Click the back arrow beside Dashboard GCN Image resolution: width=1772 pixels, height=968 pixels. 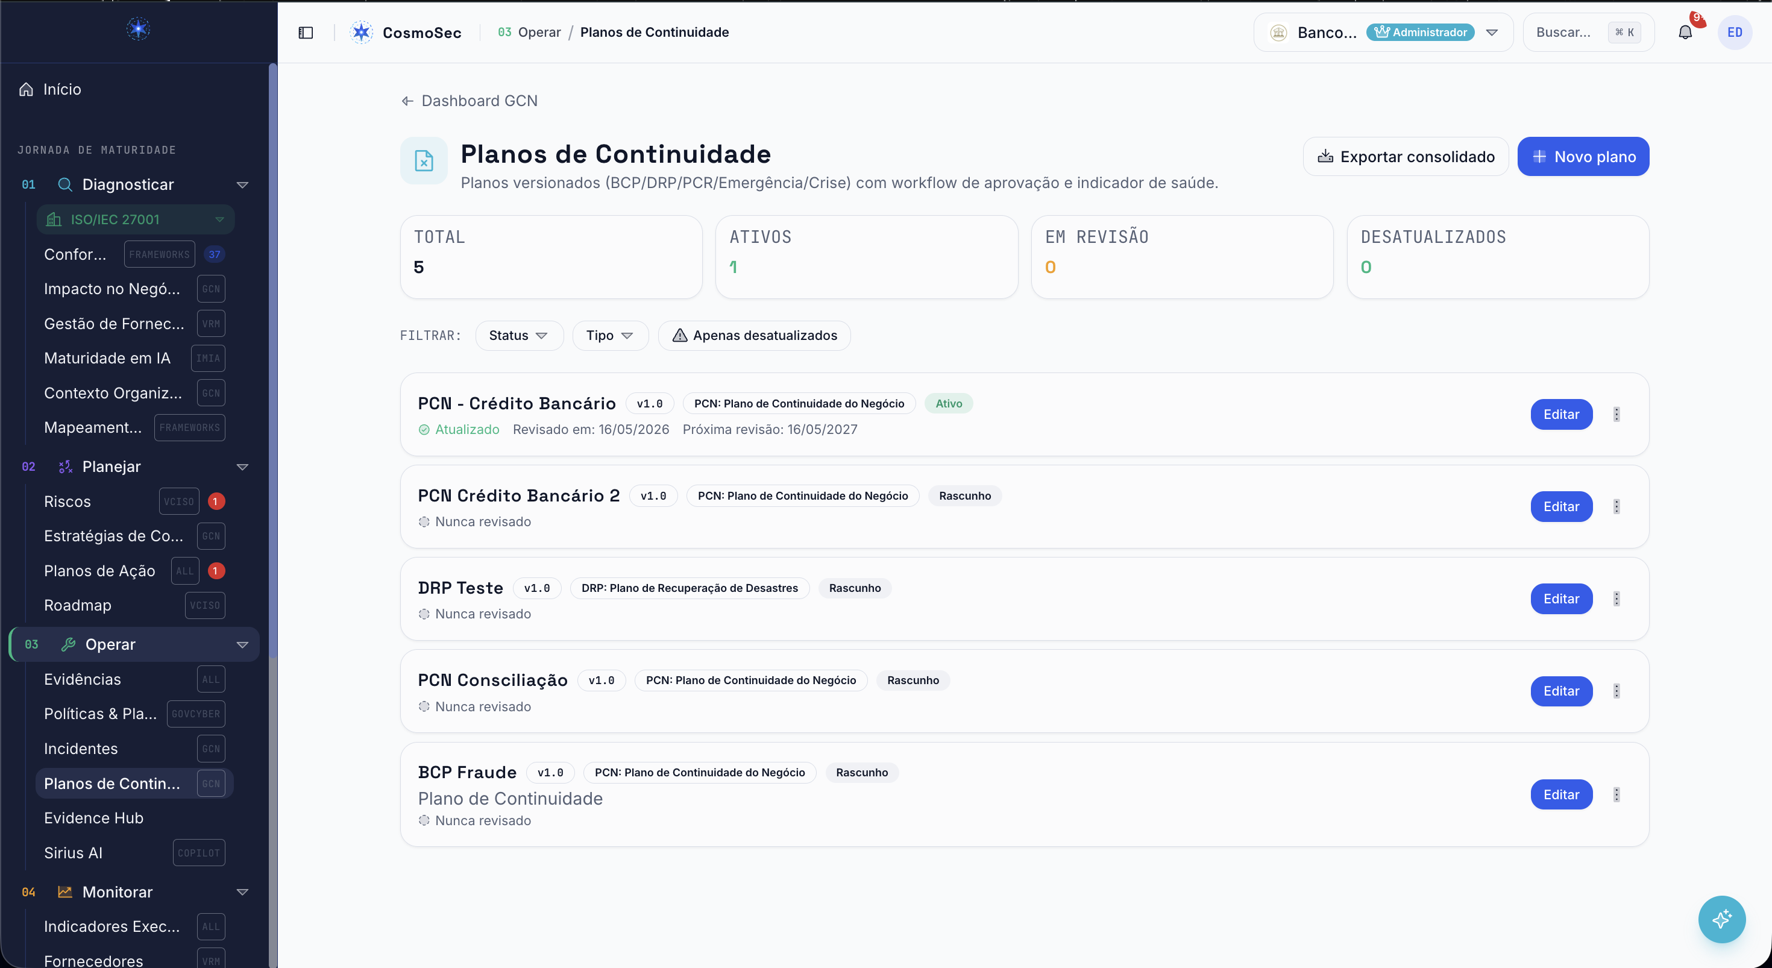(x=407, y=101)
